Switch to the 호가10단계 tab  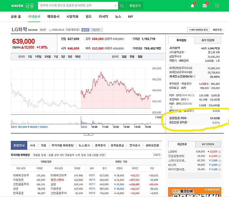208,40
